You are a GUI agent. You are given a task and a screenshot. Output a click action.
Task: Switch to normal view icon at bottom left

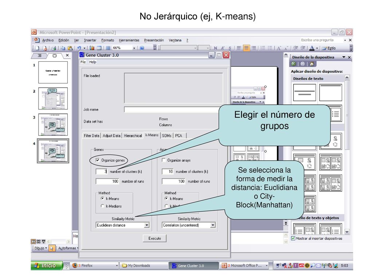pos(33,241)
